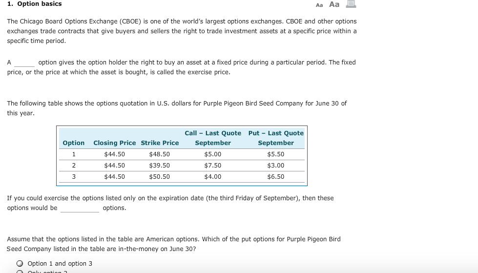Click the $48.50 strike price cell

click(x=160, y=154)
